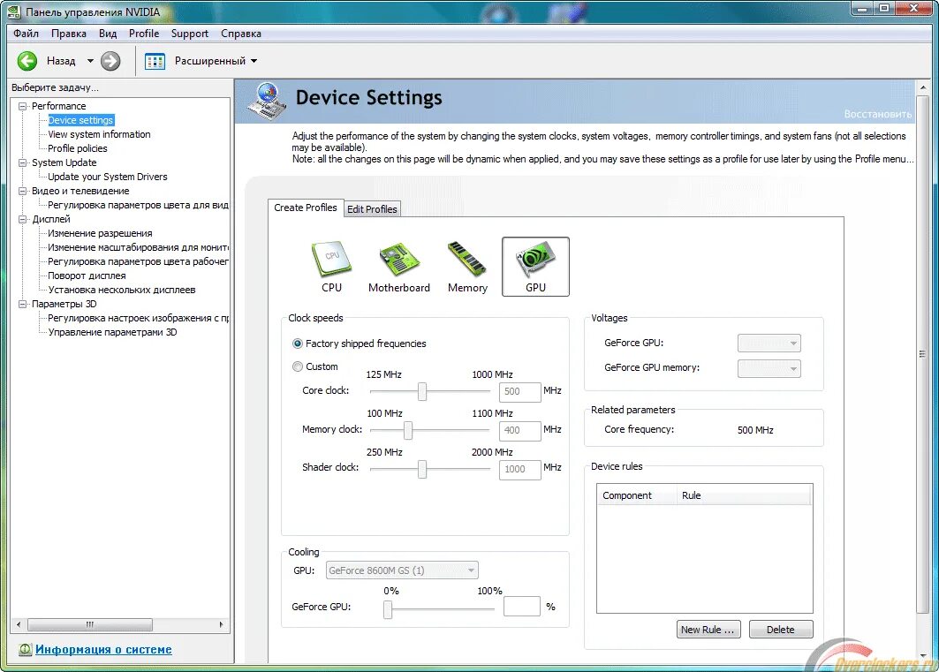Click the main panel scroll up arrow

click(922, 88)
